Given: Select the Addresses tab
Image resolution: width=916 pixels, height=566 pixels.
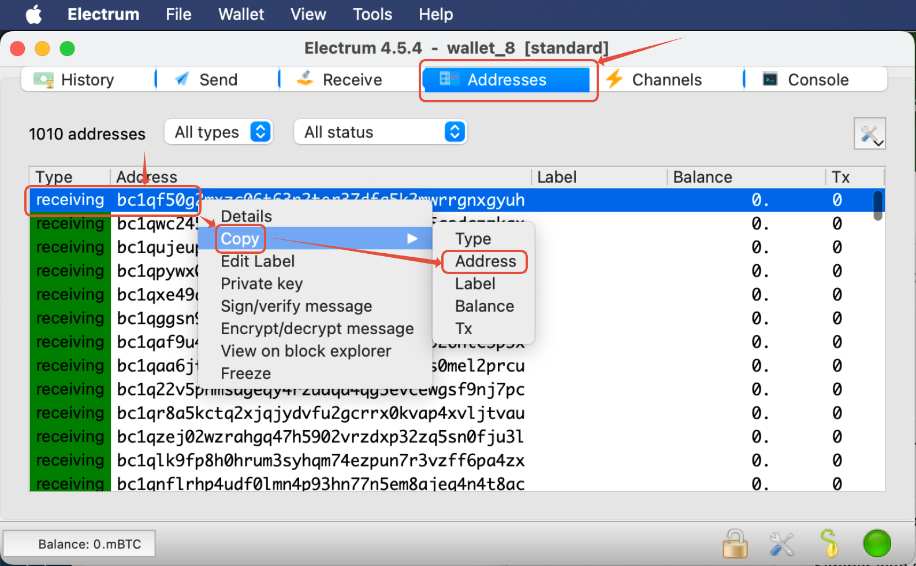Looking at the screenshot, I should pyautogui.click(x=507, y=80).
